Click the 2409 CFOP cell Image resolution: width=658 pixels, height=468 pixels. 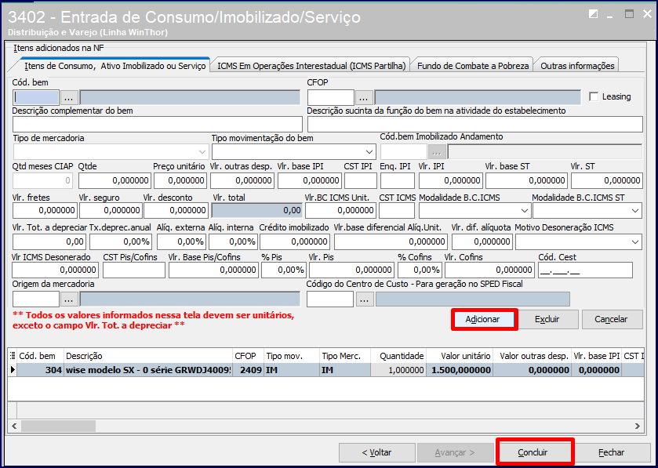[x=248, y=370]
